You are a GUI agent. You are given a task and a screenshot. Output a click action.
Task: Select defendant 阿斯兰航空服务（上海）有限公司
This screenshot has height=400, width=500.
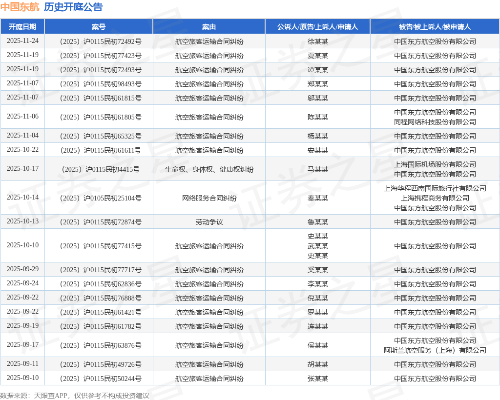click(x=435, y=350)
